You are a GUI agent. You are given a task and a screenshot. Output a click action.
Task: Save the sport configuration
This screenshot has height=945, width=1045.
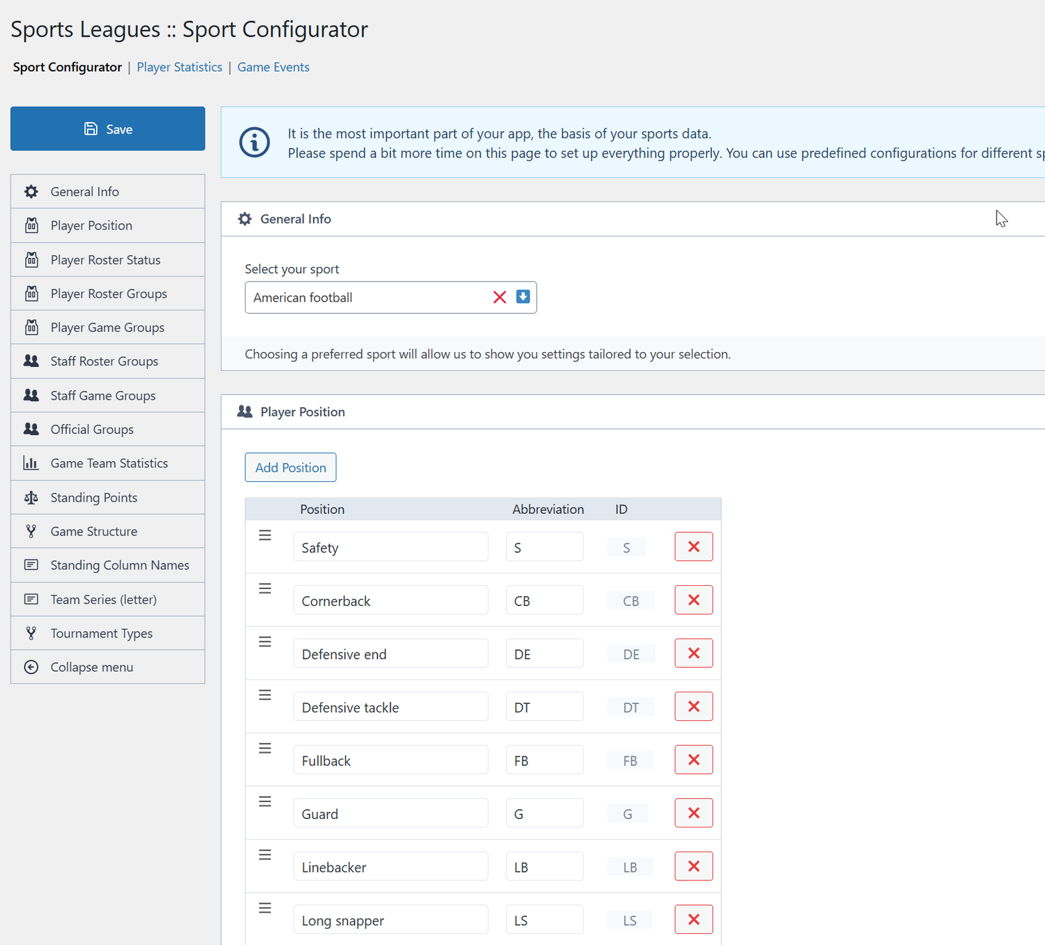[108, 129]
